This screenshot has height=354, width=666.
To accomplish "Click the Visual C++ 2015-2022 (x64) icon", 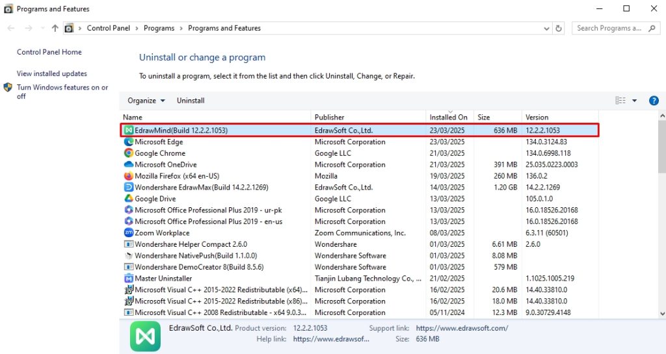I will [x=128, y=290].
